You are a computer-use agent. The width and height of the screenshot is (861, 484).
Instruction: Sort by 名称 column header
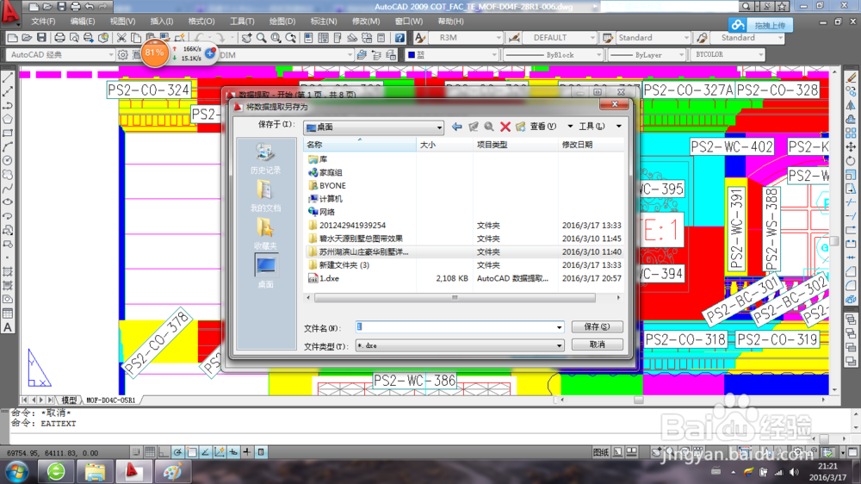360,145
